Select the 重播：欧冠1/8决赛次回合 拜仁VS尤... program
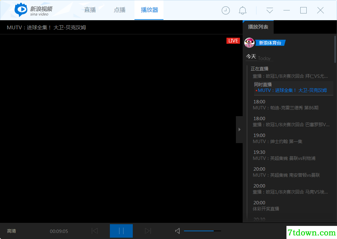The image size is (337, 239). [x=290, y=76]
